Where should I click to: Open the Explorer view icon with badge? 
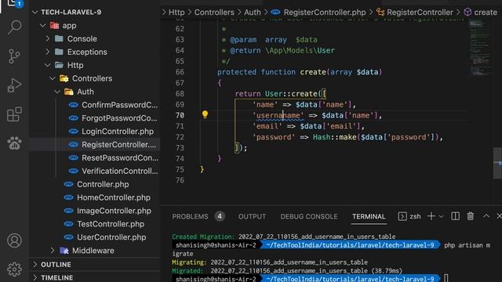coord(14,3)
